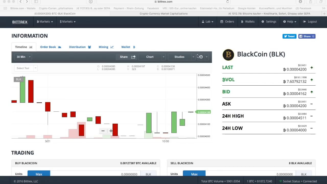The height and width of the screenshot is (184, 327).
Task: Select the Timeline tab
Action: [24, 47]
